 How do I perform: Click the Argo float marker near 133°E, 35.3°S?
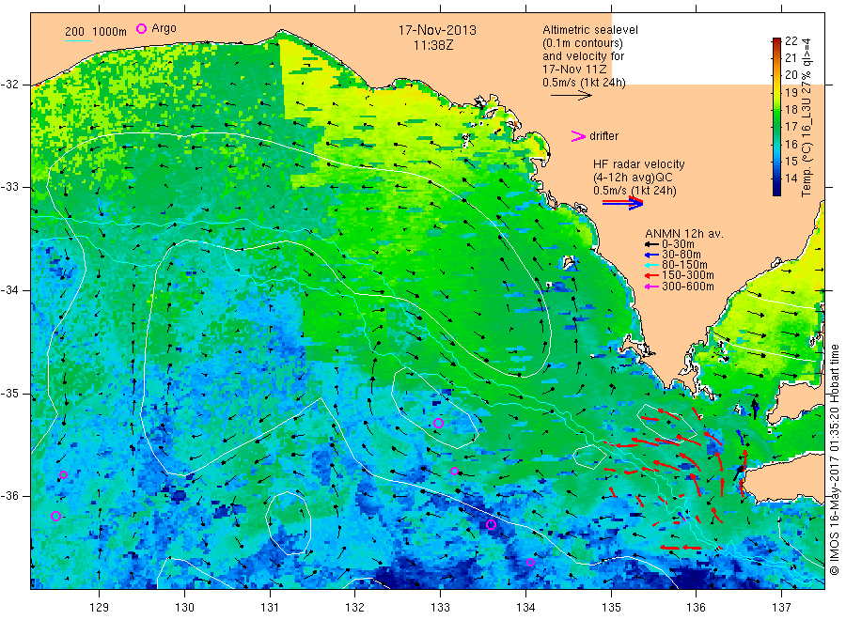pyautogui.click(x=438, y=424)
